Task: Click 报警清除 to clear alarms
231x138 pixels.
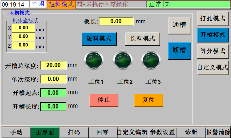Action: 218,133
